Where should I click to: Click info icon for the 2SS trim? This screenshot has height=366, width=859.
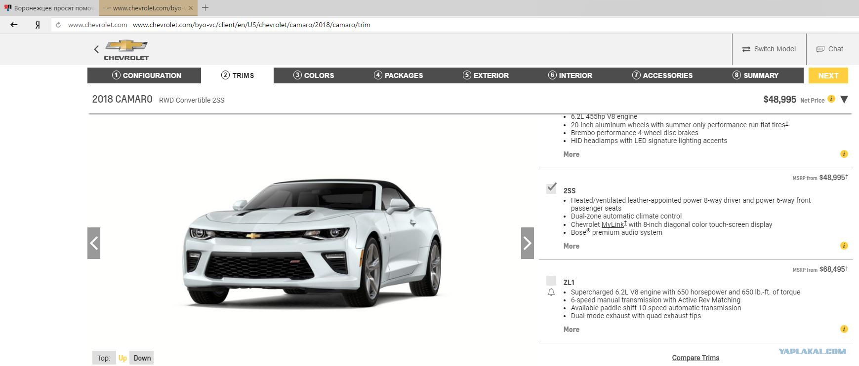(x=844, y=246)
